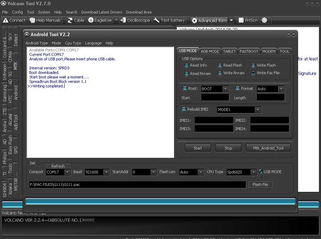Viewport: 321px width, 239px height.
Task: Uncheck the USB MODE checkbox
Action: (x=260, y=172)
